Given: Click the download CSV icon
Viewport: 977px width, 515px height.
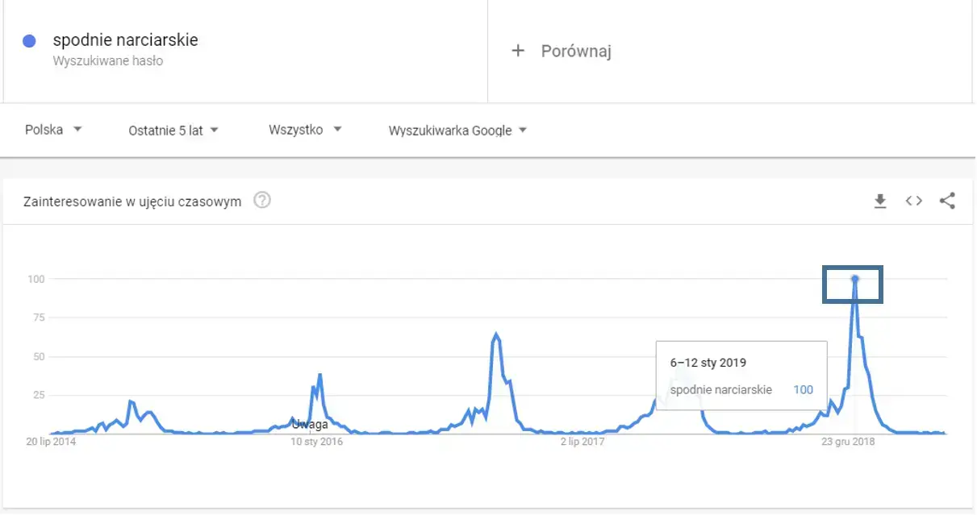Looking at the screenshot, I should point(880,201).
